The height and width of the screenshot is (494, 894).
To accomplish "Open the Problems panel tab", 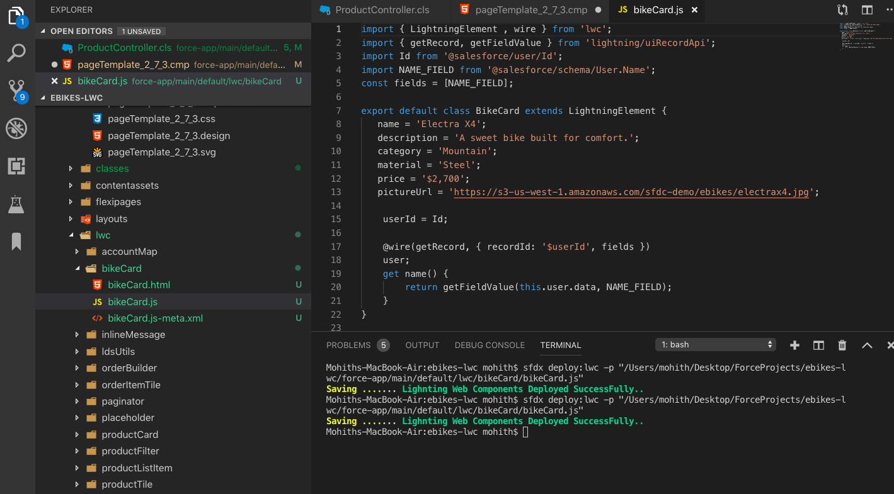I will coord(348,345).
